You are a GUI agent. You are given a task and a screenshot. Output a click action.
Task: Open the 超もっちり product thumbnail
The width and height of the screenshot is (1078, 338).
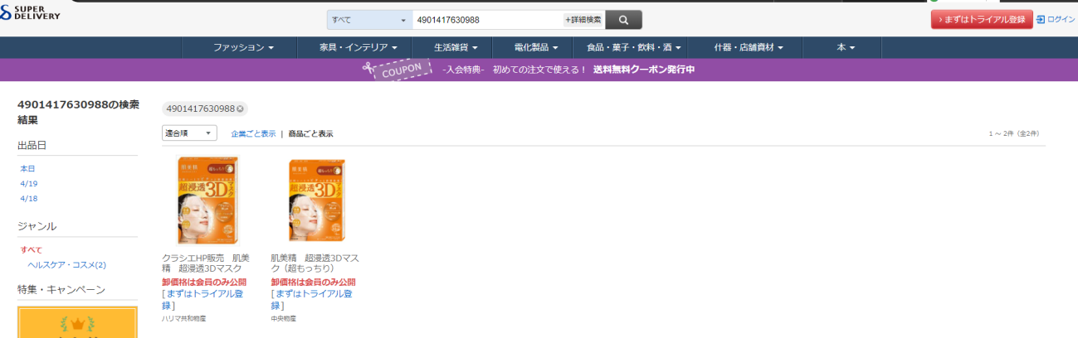(316, 200)
